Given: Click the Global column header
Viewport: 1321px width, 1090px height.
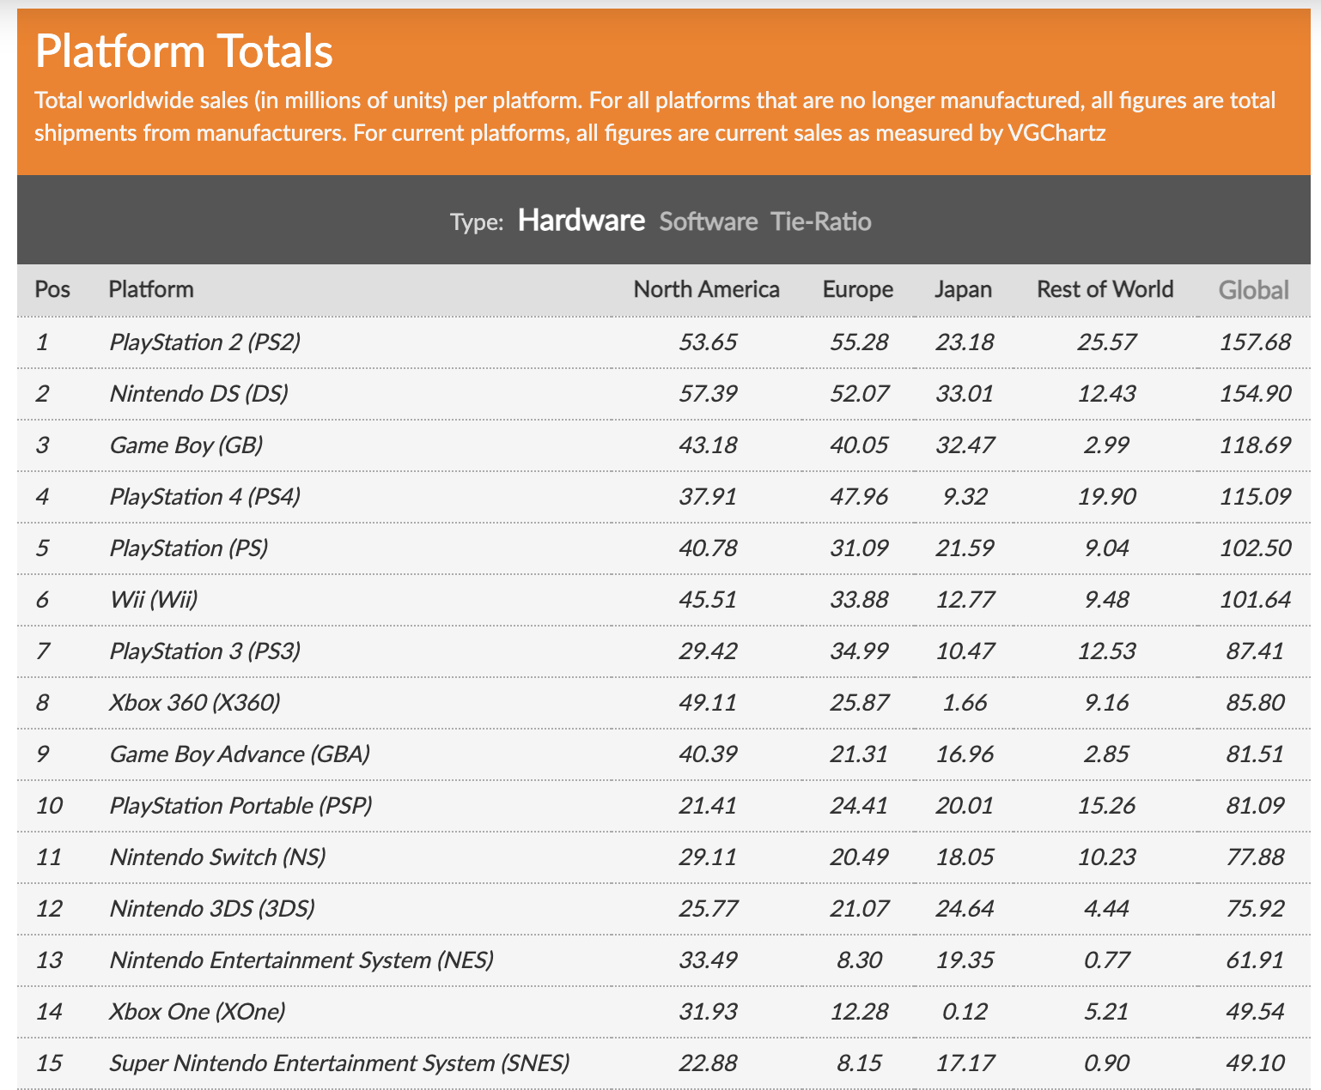Looking at the screenshot, I should coord(1253,290).
